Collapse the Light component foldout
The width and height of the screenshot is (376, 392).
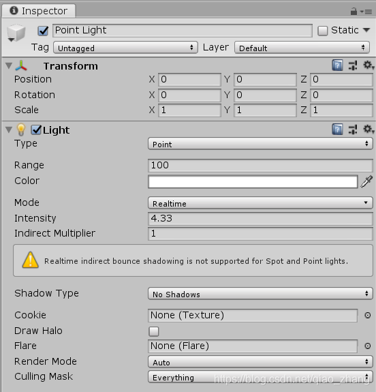click(x=9, y=130)
